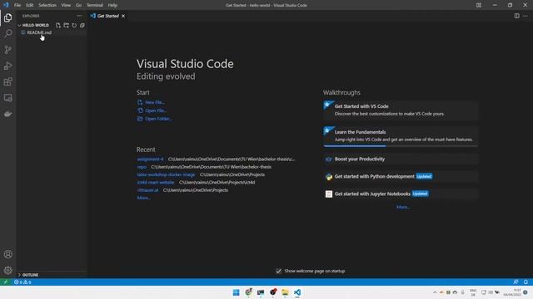This screenshot has height=299, width=533.
Task: Toggle Show welcome page on startup checkbox
Action: [278, 272]
